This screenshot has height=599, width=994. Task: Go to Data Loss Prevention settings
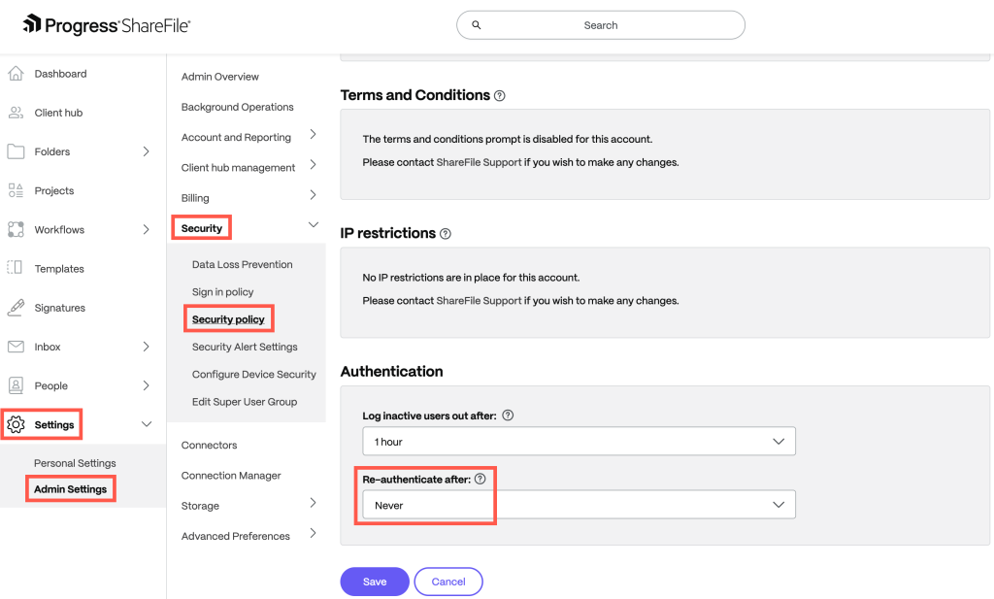242,264
